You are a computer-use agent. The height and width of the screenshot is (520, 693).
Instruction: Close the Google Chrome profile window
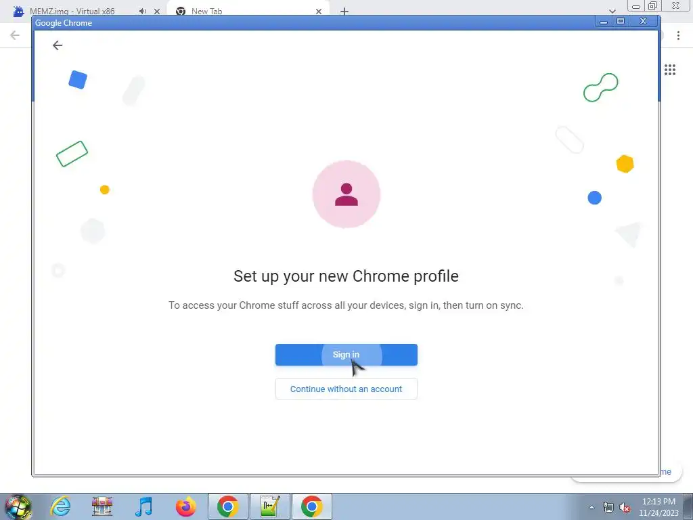[x=644, y=21]
